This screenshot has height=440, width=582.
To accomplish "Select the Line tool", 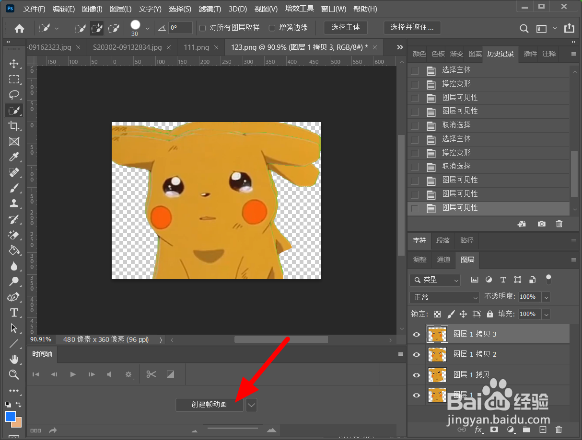I will (14, 344).
